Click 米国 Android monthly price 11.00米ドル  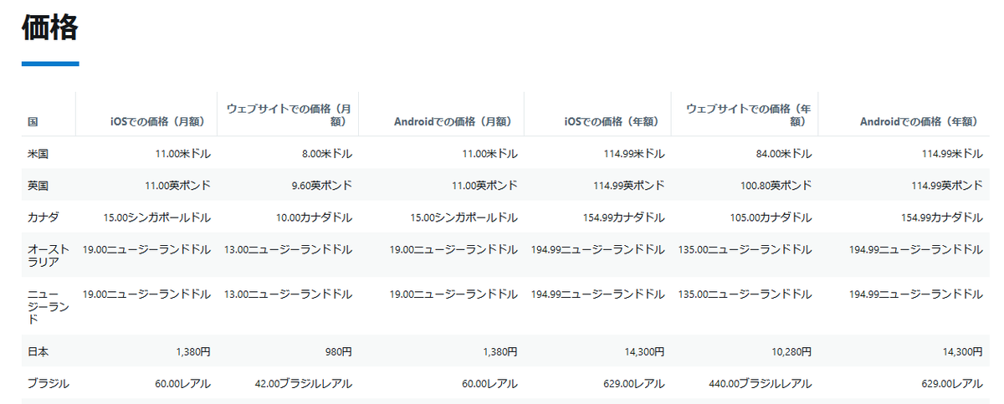click(490, 154)
